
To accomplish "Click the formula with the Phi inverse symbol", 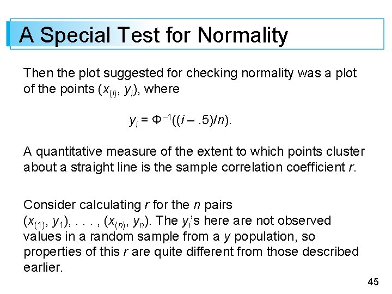I will (180, 121).
